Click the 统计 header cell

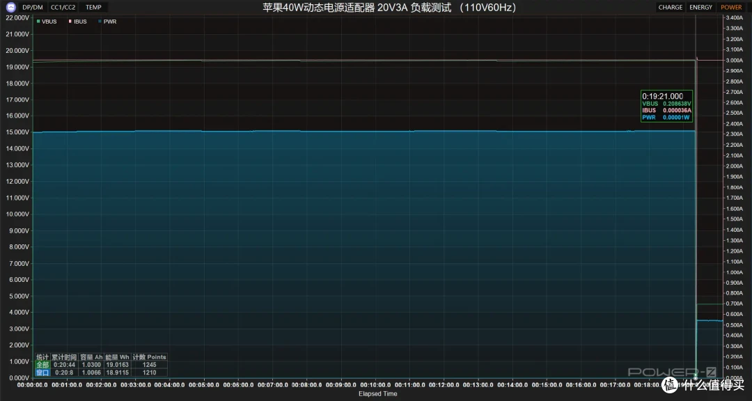coord(42,357)
